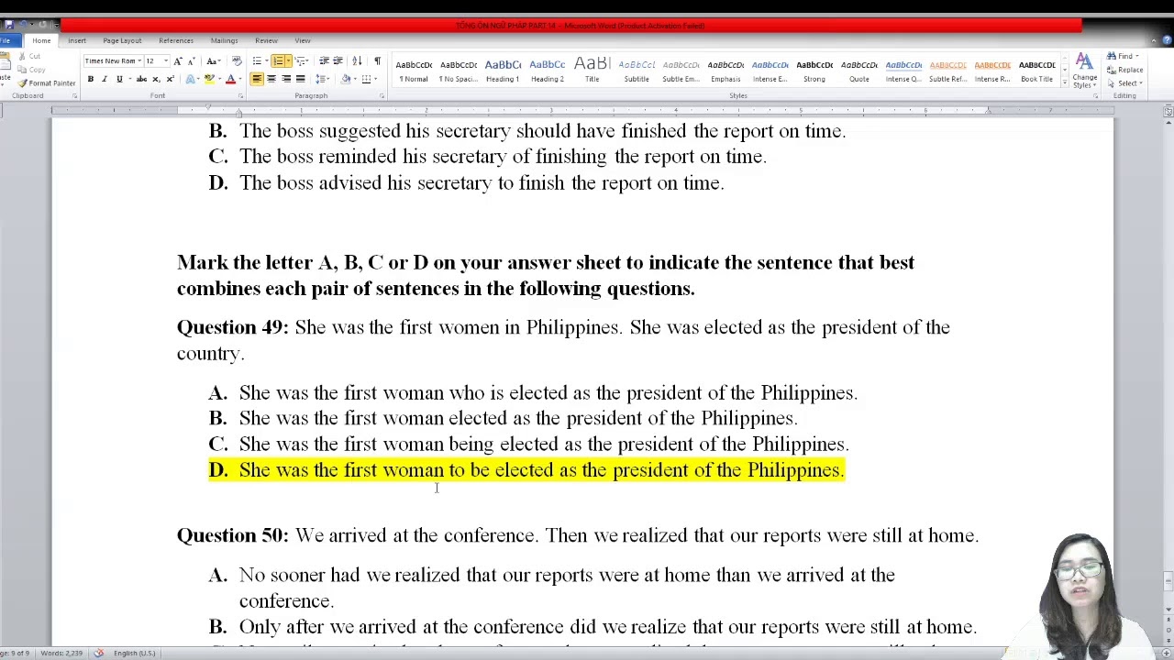Click the Shrink Font icon
The width and height of the screenshot is (1174, 660).
click(x=191, y=61)
